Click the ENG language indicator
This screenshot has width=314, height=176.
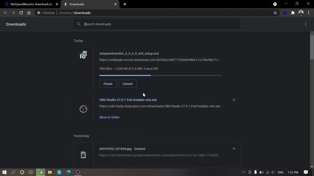[x=281, y=172]
